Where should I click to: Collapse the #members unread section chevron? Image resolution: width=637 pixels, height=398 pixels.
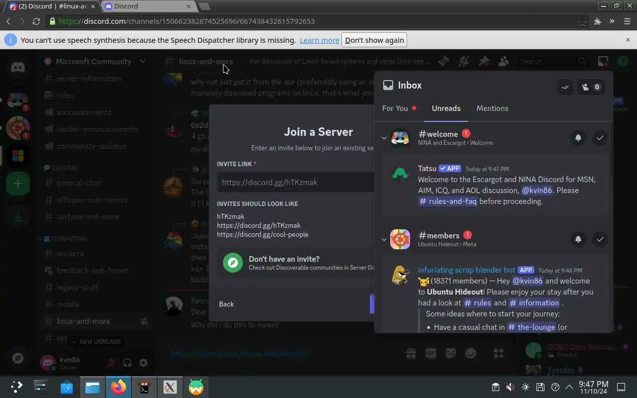click(384, 239)
